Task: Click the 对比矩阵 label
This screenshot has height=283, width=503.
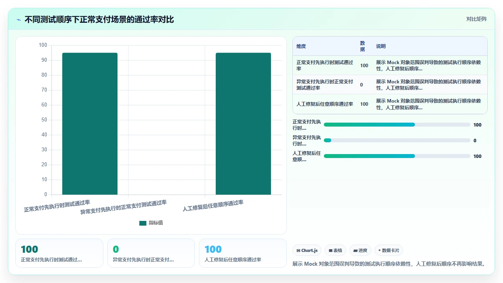Action: [476, 19]
